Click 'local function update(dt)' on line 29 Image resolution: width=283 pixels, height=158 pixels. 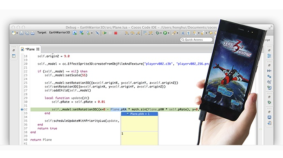pyautogui.click(x=67, y=98)
